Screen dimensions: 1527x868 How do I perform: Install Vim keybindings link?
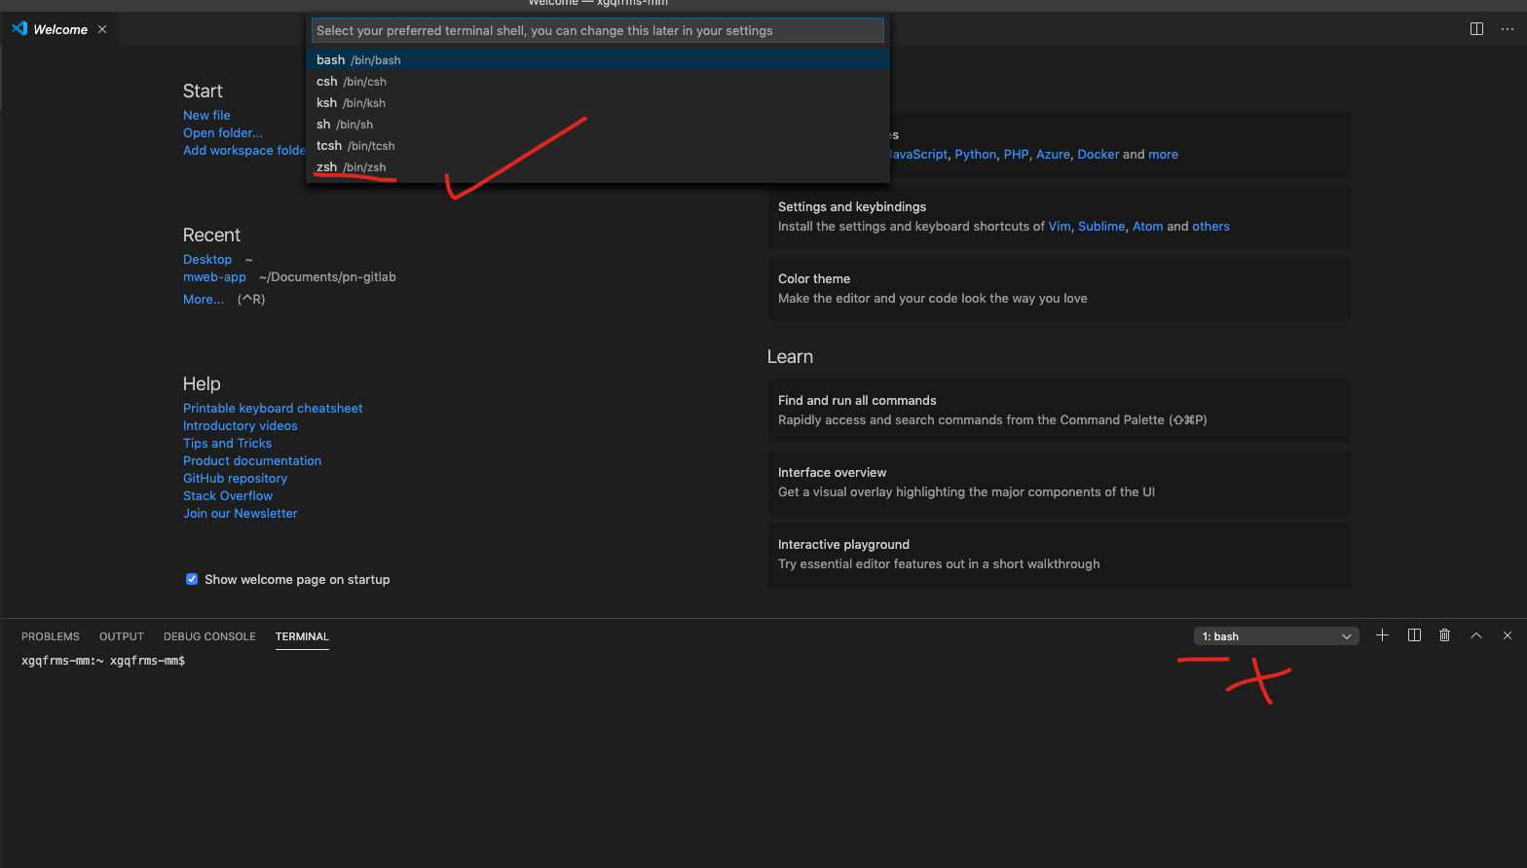(1060, 226)
